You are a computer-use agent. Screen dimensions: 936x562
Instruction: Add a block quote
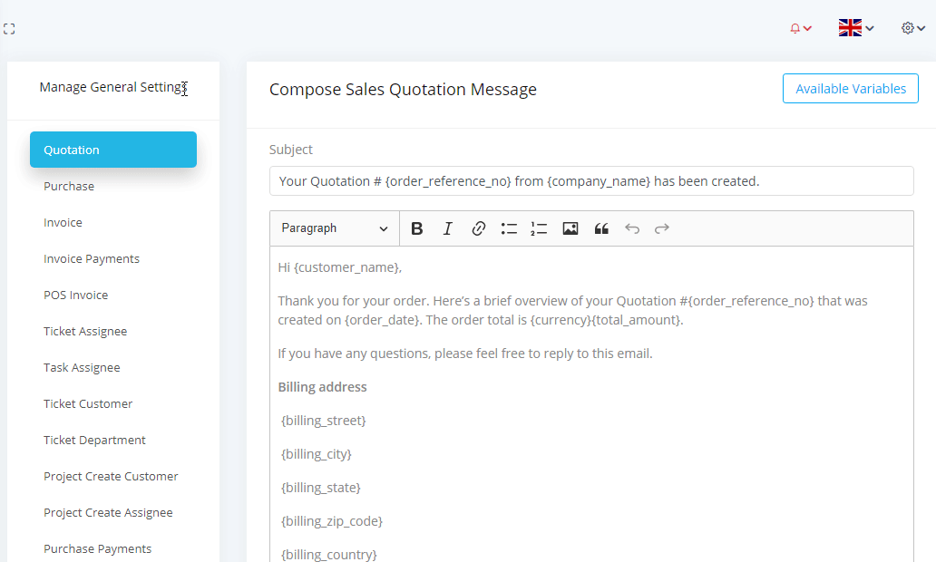[x=600, y=228]
